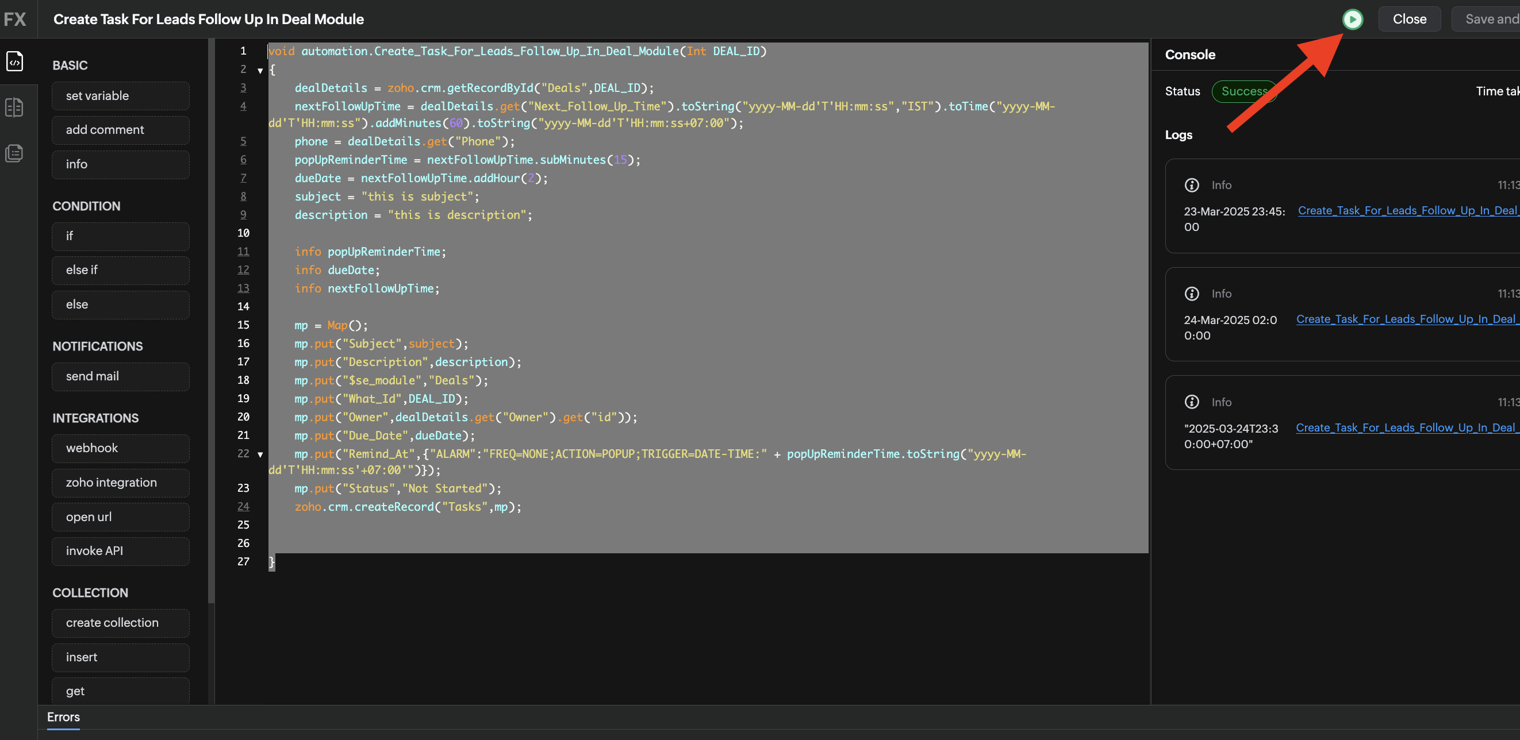This screenshot has height=740, width=1520.
Task: Collapse the fold arrow at line 22
Action: point(260,454)
